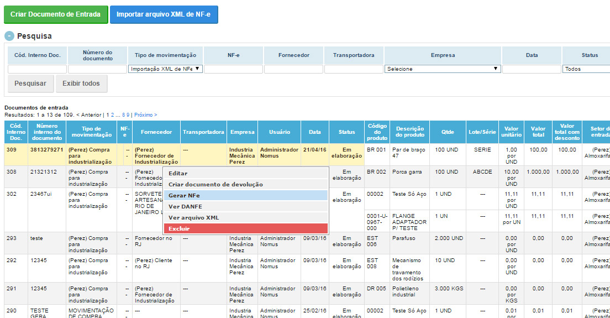Expand the Empresa Selecione dropdown
610x318 pixels.
point(443,69)
